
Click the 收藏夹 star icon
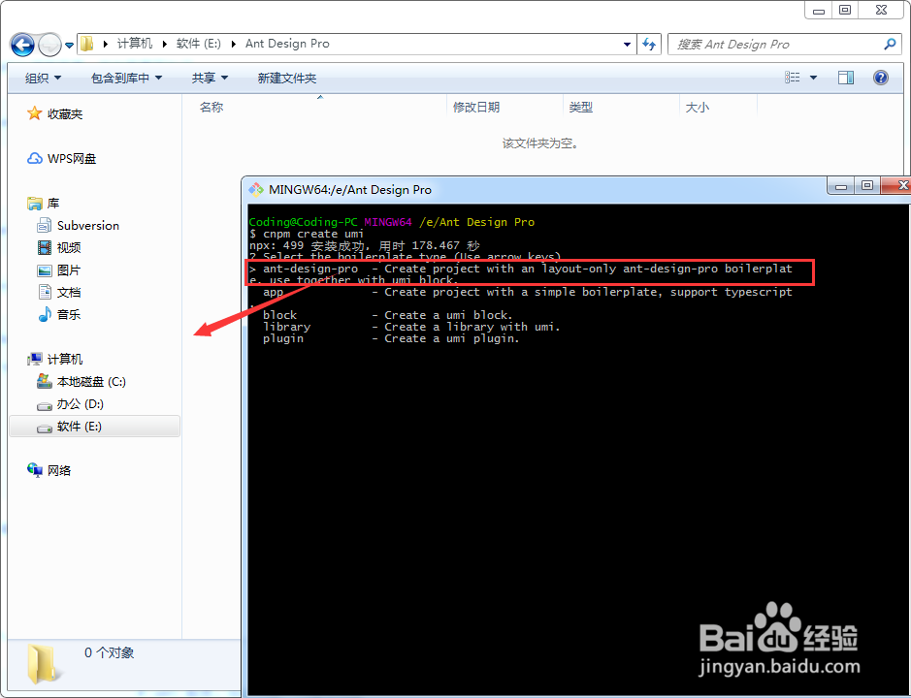click(x=34, y=113)
